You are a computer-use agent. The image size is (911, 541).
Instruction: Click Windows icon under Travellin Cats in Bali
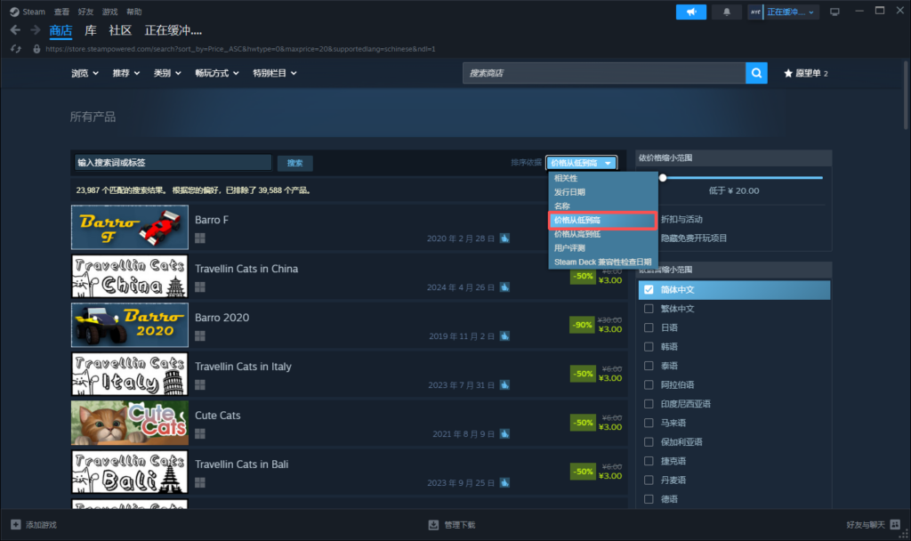coord(200,481)
